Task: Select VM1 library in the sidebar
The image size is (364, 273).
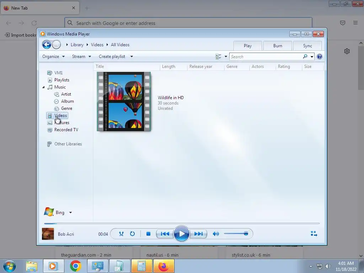Action: (58, 73)
